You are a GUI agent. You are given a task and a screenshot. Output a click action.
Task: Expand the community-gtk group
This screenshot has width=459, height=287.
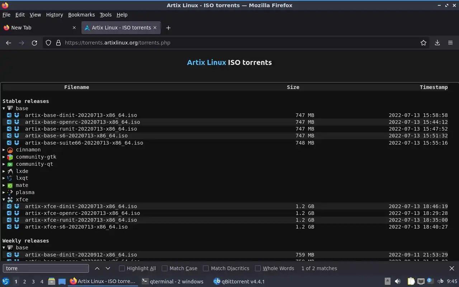pyautogui.click(x=4, y=157)
